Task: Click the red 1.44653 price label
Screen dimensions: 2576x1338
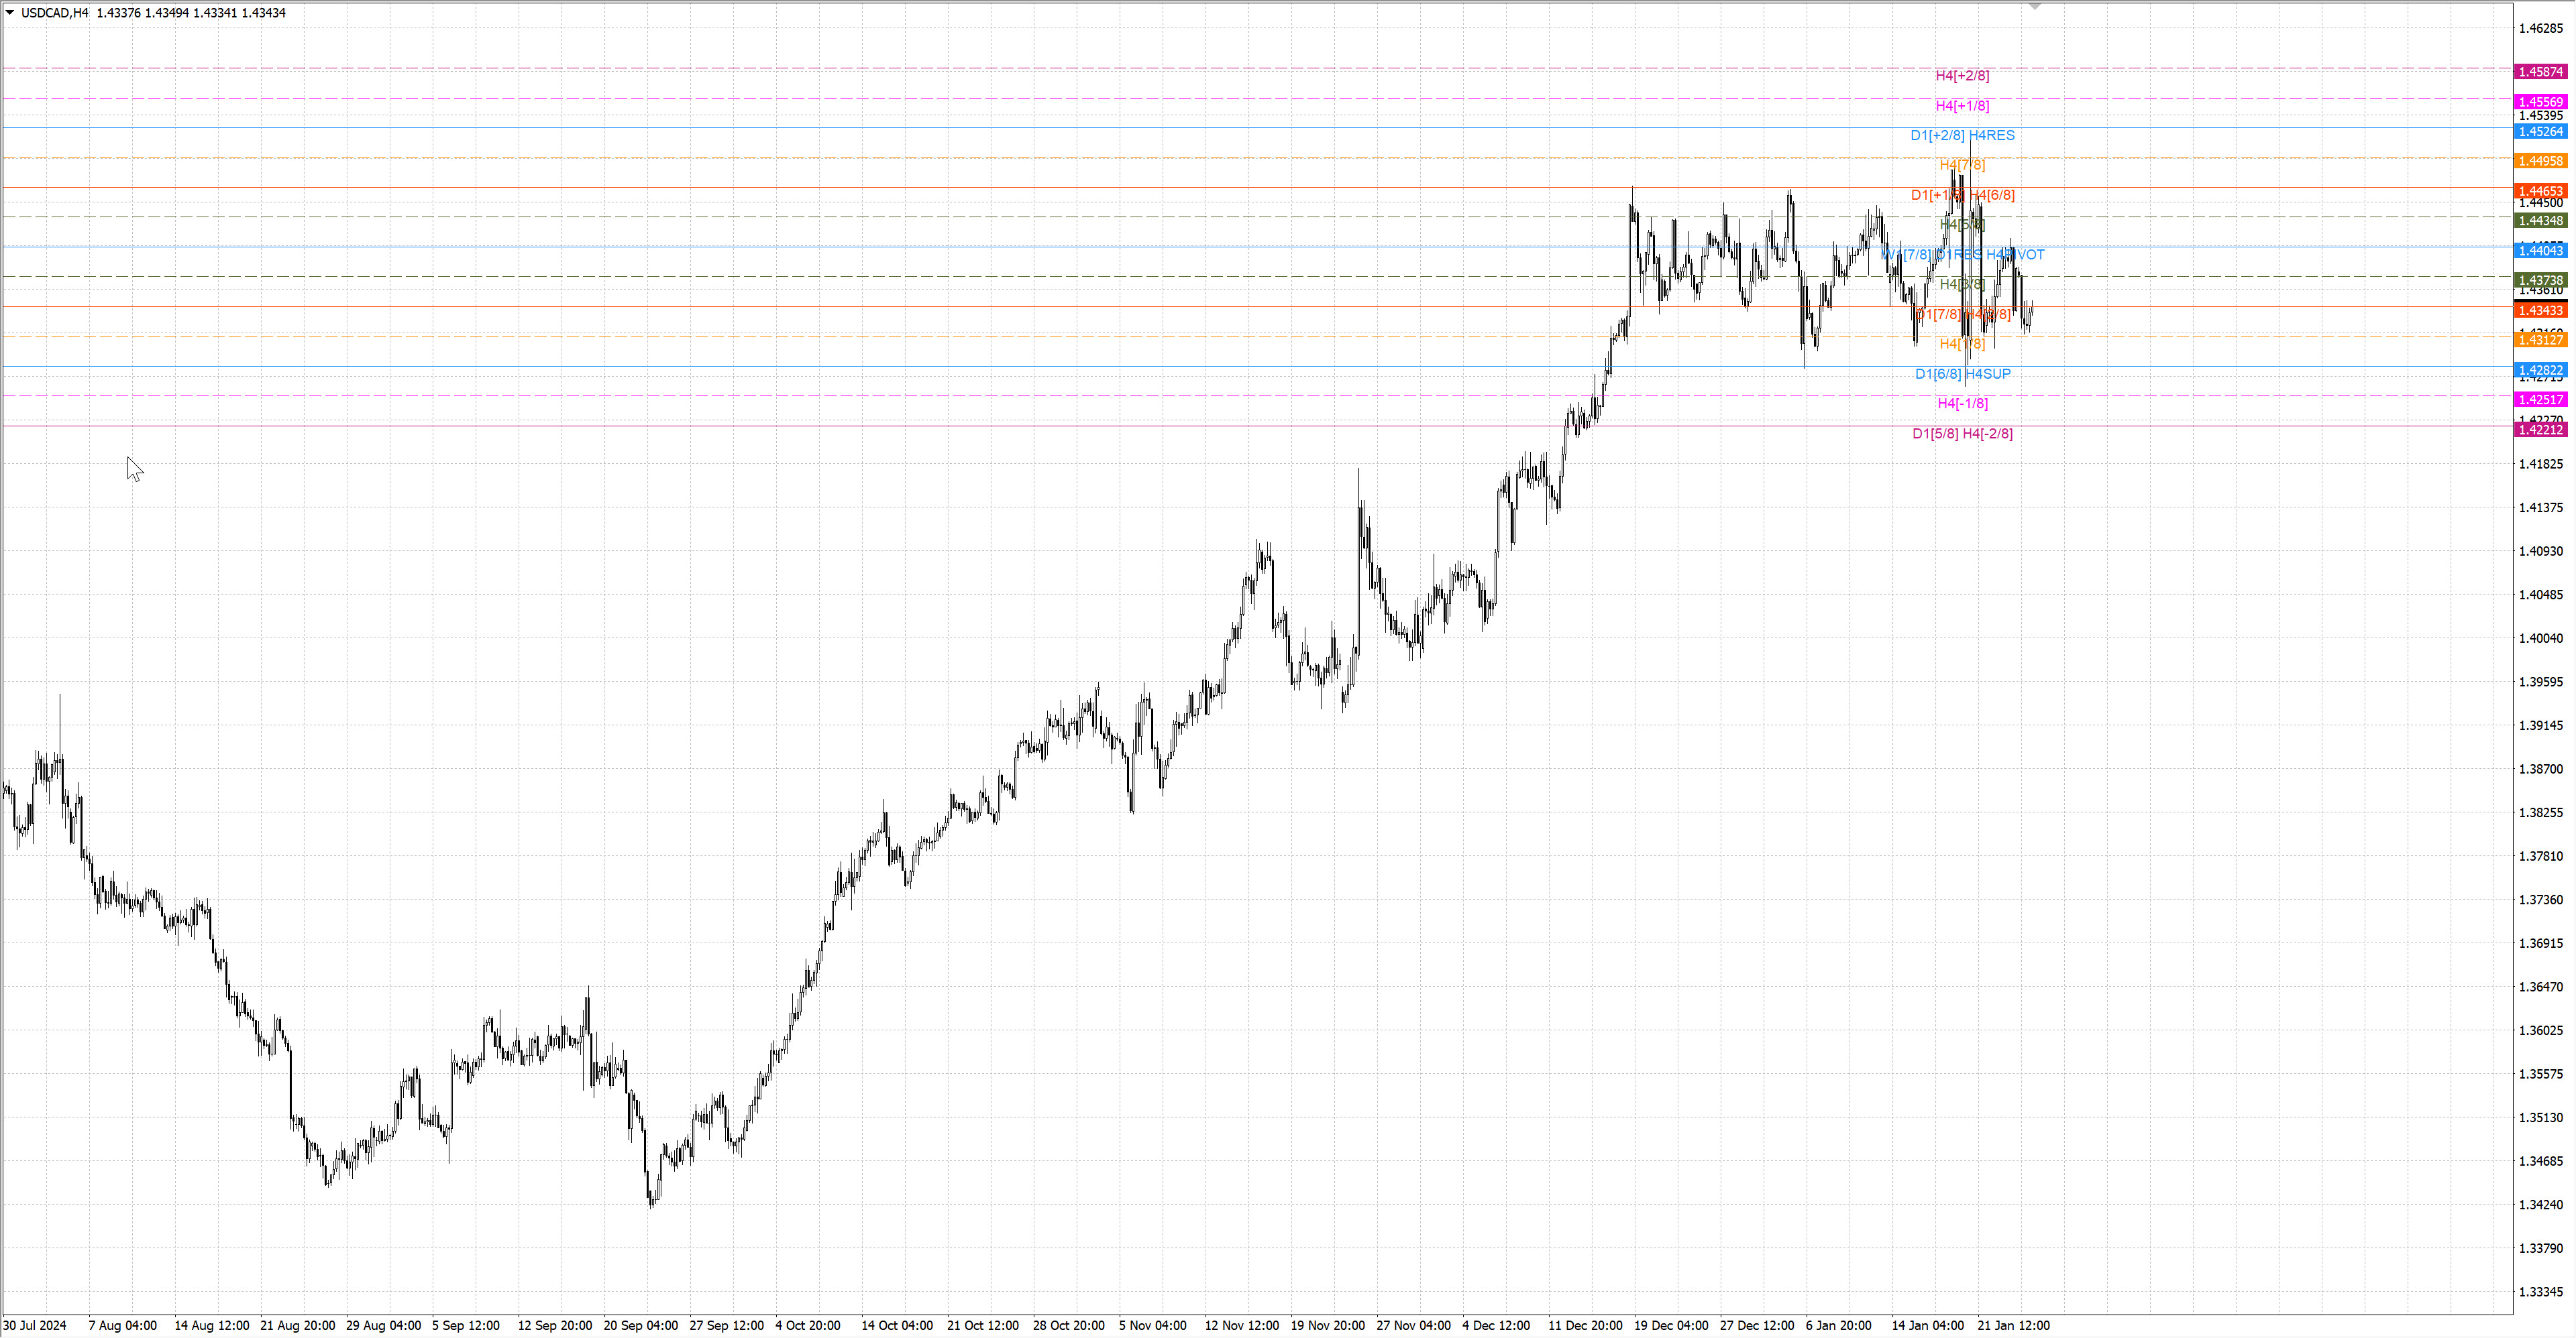Action: (x=2540, y=191)
